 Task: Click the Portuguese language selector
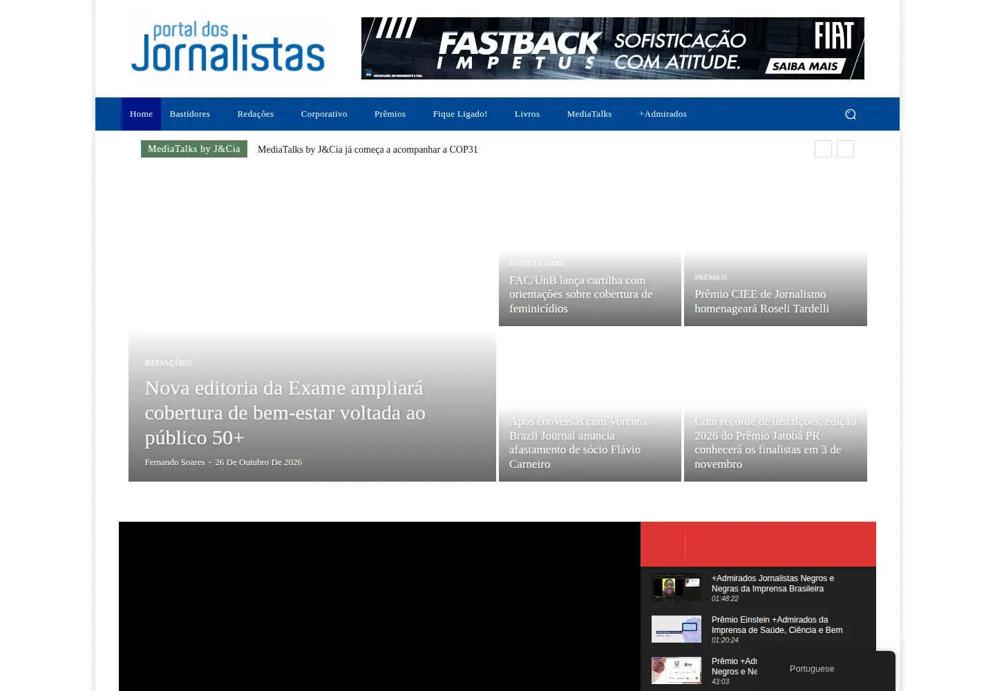pyautogui.click(x=812, y=669)
